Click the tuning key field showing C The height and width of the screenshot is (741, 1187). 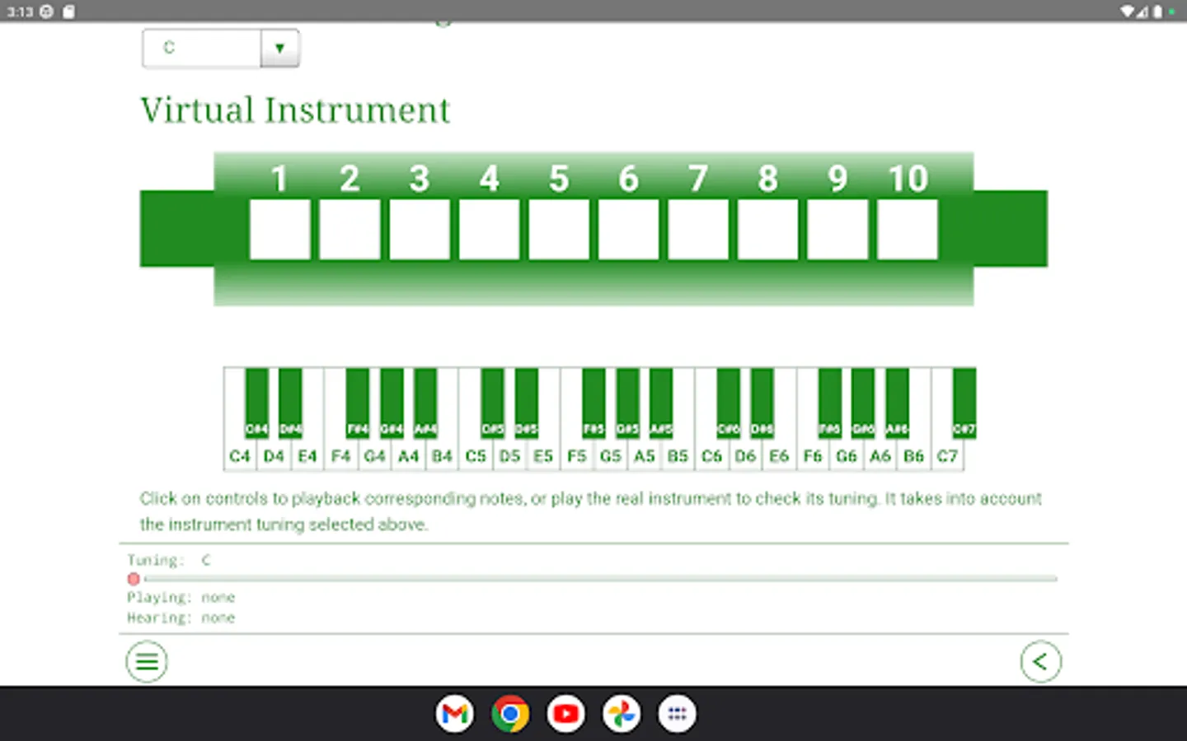pyautogui.click(x=202, y=48)
